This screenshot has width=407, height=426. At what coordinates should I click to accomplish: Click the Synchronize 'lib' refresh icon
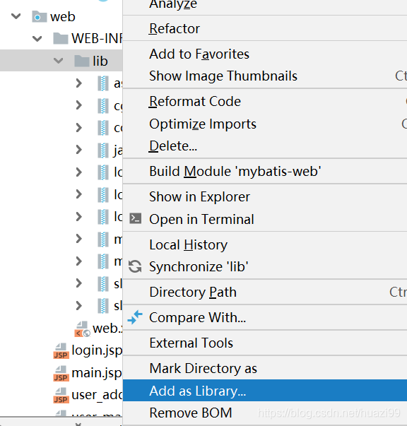pyautogui.click(x=135, y=266)
